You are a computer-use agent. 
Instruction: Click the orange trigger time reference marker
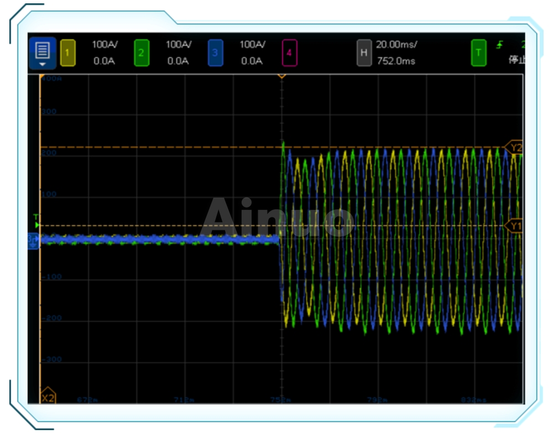281,75
